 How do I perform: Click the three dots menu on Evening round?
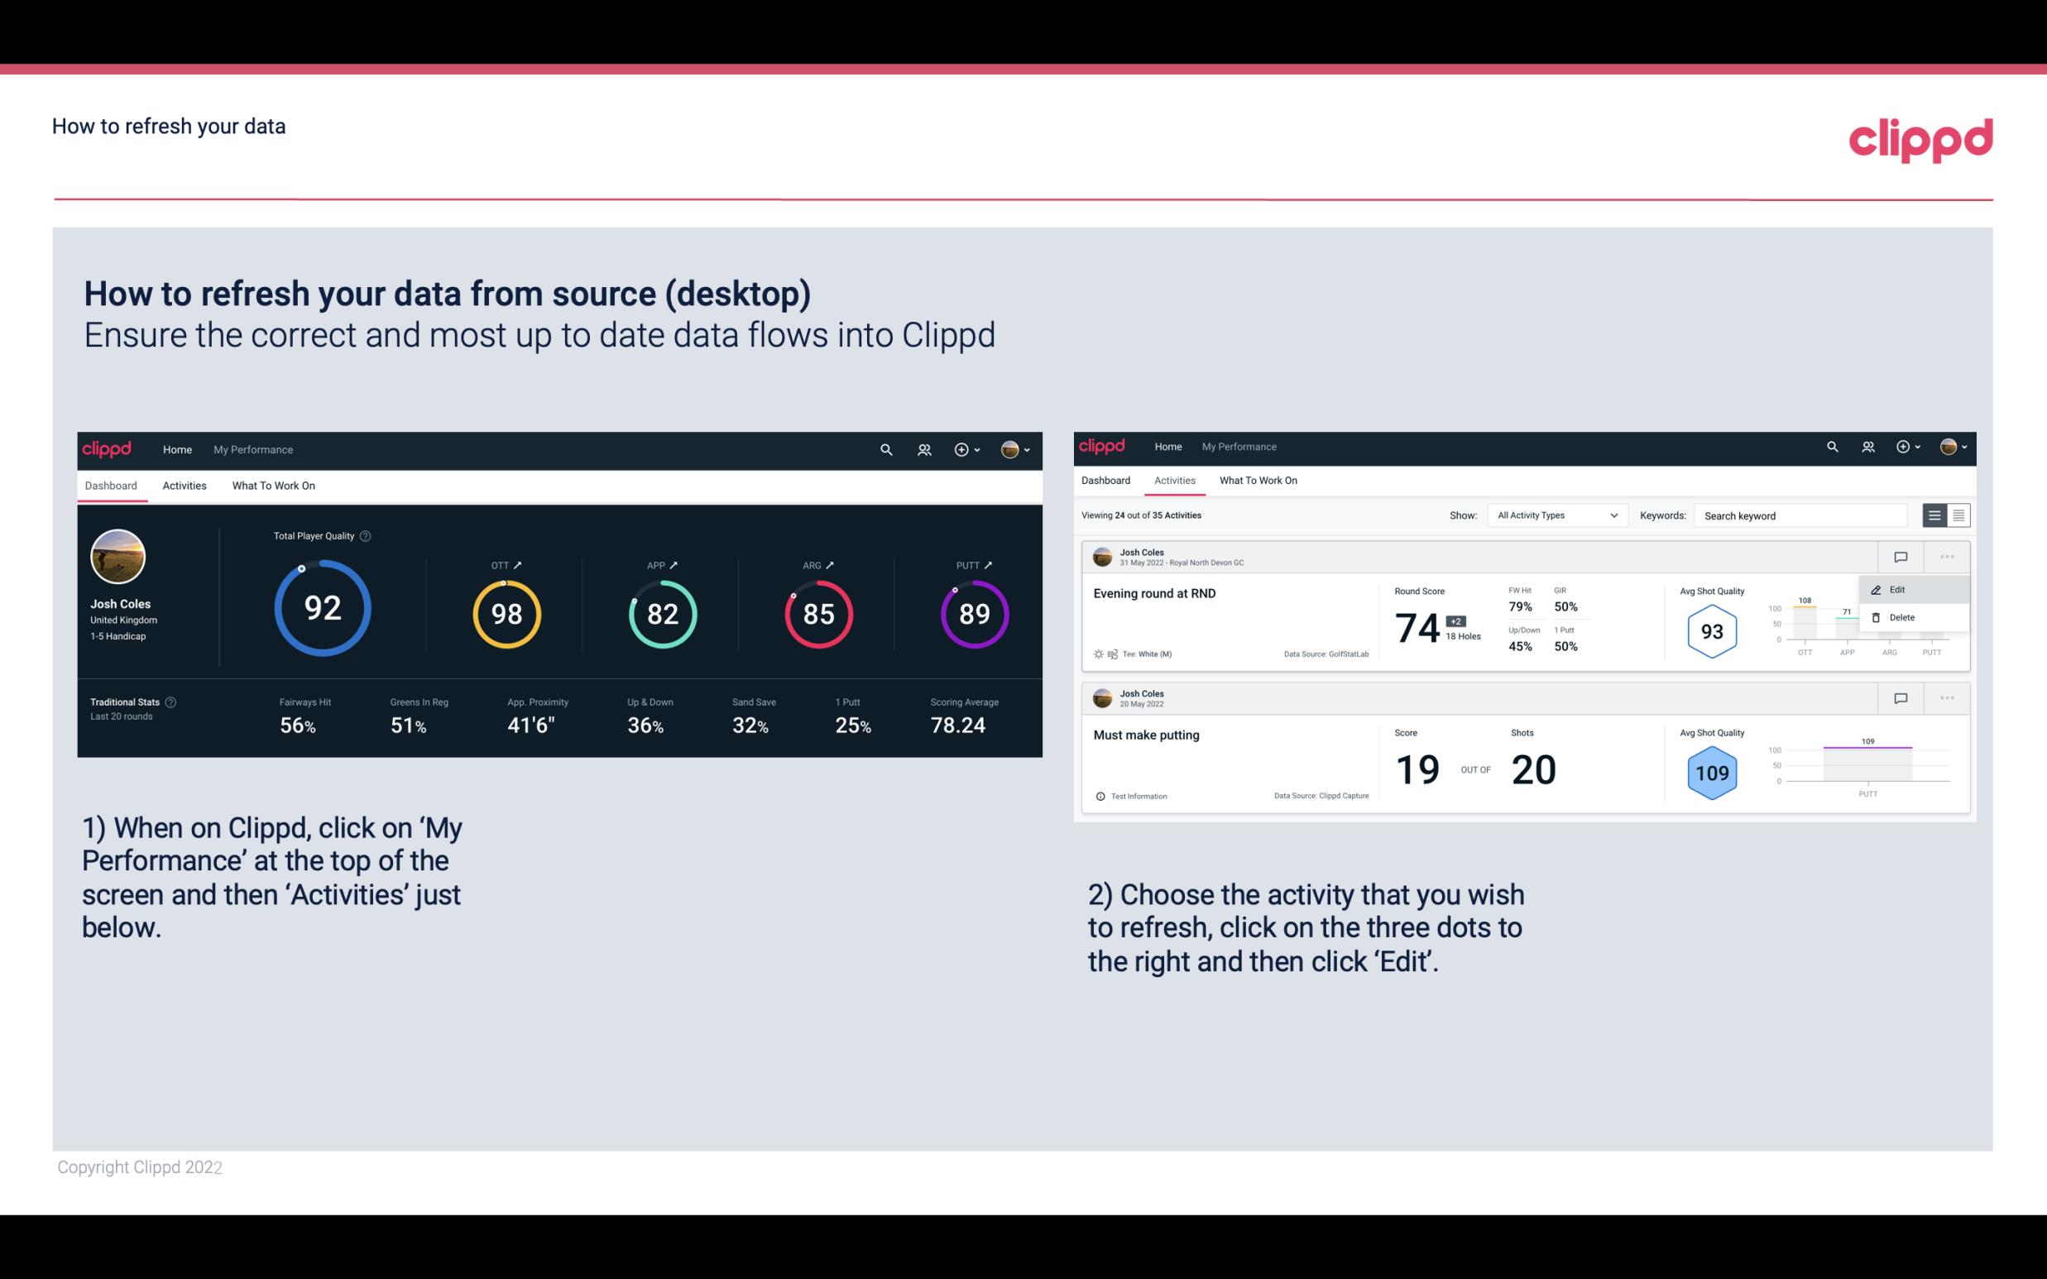click(1949, 555)
